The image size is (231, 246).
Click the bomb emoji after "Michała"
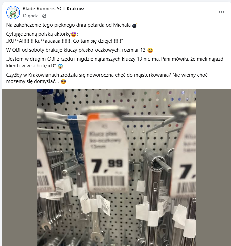click(x=135, y=25)
